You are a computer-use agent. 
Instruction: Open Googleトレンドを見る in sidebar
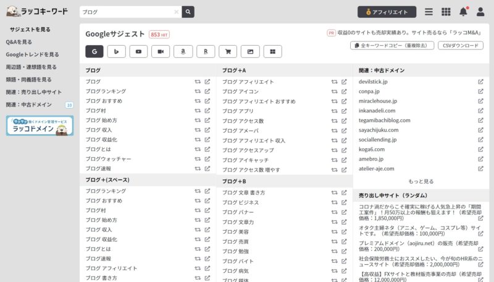32,54
